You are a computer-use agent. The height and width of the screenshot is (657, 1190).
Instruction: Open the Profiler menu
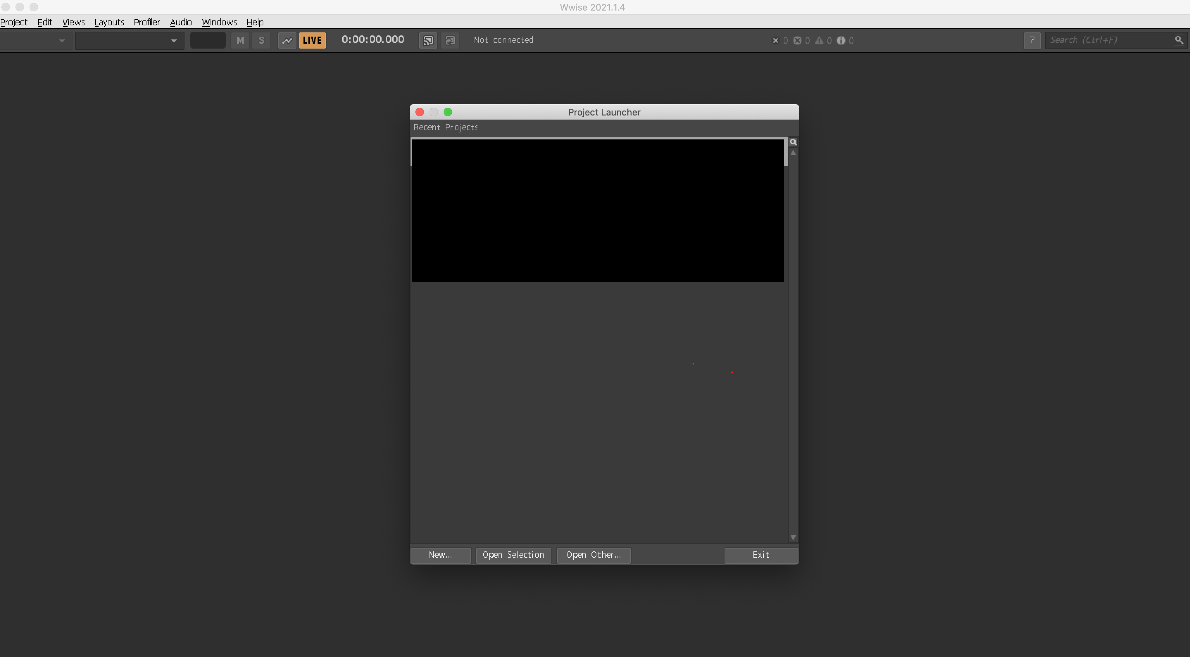click(x=146, y=22)
